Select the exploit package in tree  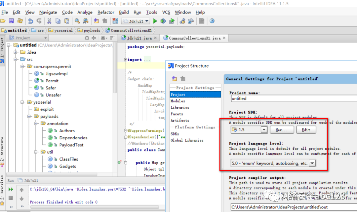pyautogui.click(x=47, y=109)
